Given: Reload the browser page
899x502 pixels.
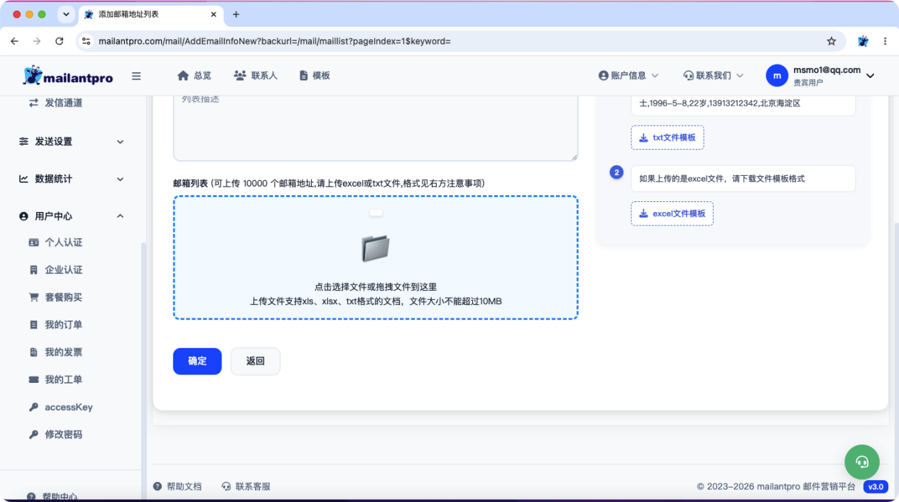Looking at the screenshot, I should pyautogui.click(x=59, y=41).
